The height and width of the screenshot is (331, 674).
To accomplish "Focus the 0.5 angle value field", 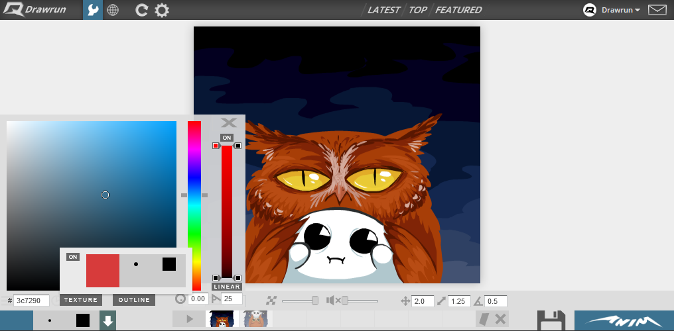I will pos(496,301).
